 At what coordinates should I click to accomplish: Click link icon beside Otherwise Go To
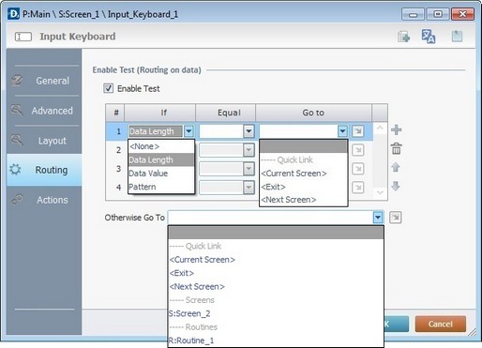[x=396, y=218]
